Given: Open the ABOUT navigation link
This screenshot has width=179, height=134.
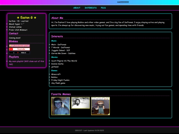Looking at the screenshot, I should pos(77,8).
